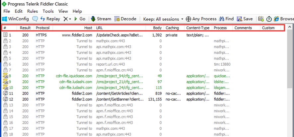
Task: Toggle Stream mode
Action: tap(101, 19)
